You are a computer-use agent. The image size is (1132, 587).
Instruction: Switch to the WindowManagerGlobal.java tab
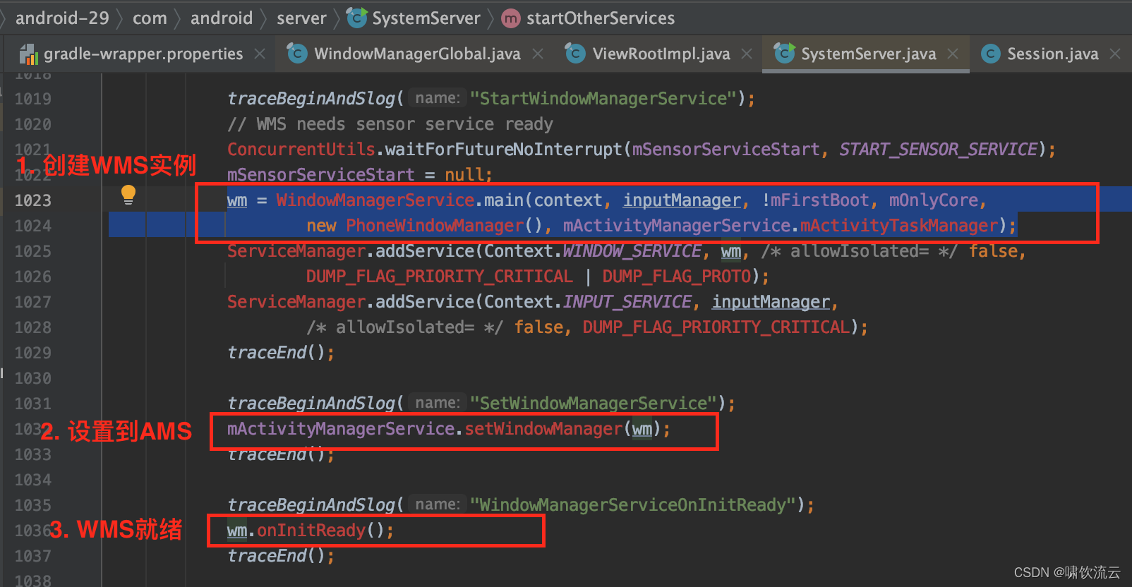[x=417, y=54]
